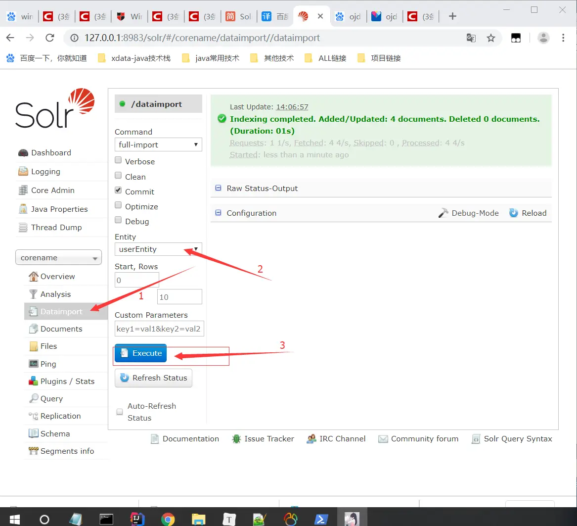This screenshot has width=577, height=526.
Task: Click the translate page icon in address bar
Action: (471, 38)
